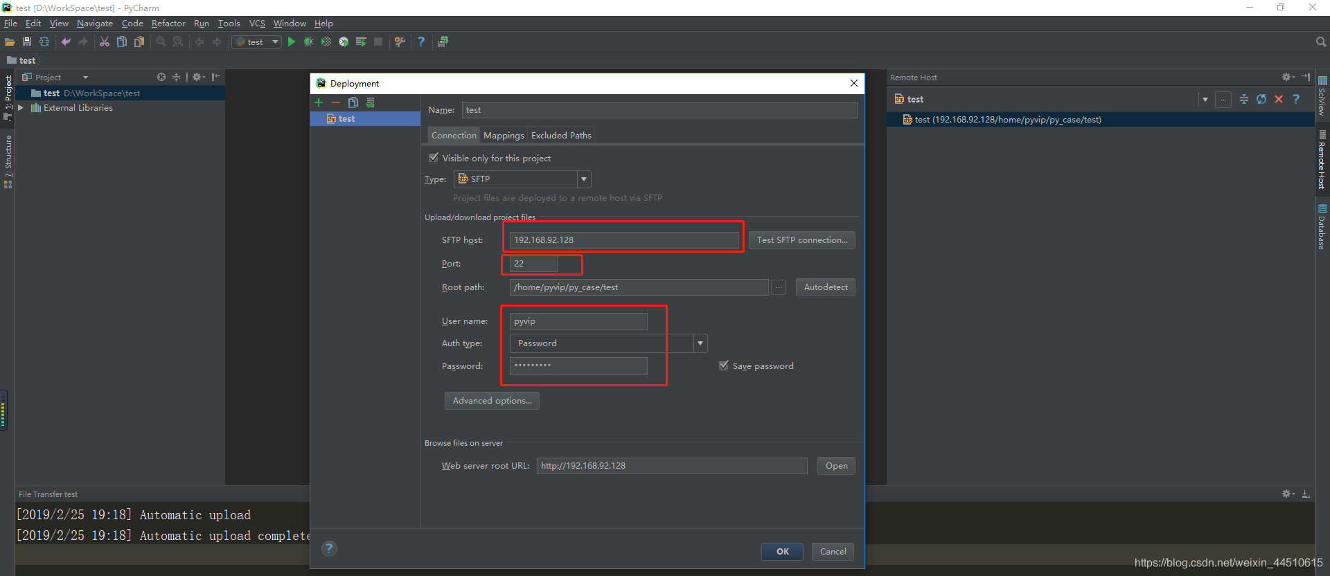The width and height of the screenshot is (1330, 576).
Task: Switch to the Mappings tab
Action: (504, 136)
